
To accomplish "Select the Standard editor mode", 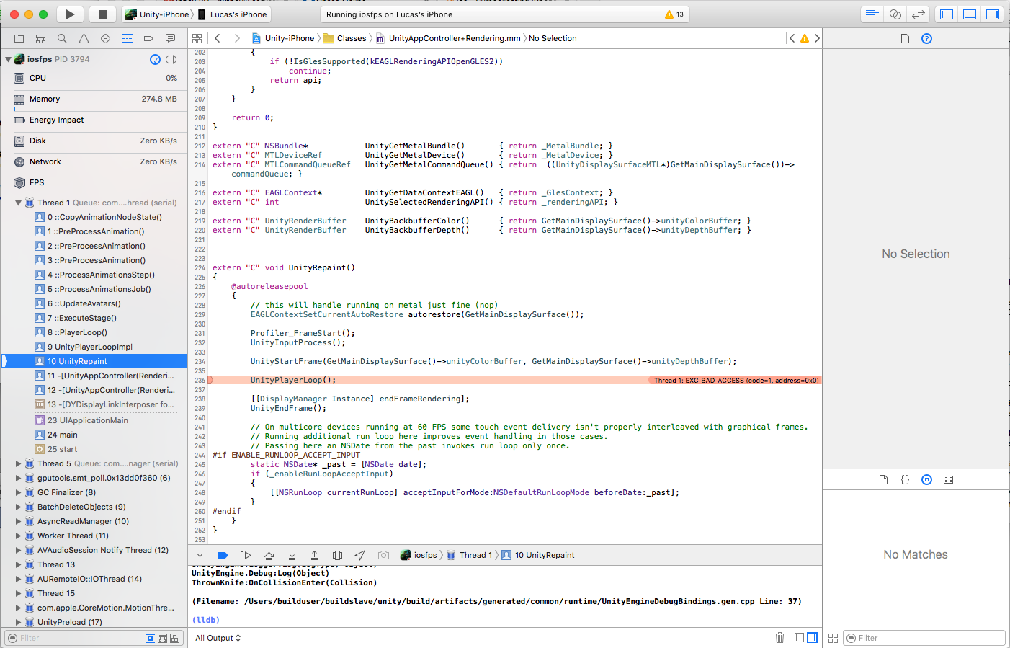I will [x=872, y=14].
